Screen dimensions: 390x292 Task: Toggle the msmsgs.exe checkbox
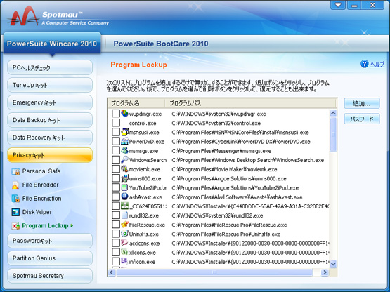point(116,150)
